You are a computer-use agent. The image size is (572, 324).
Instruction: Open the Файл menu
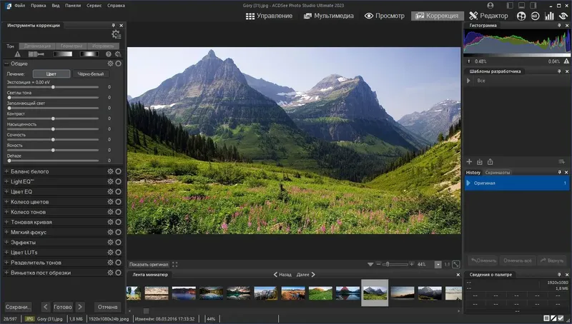tap(20, 6)
